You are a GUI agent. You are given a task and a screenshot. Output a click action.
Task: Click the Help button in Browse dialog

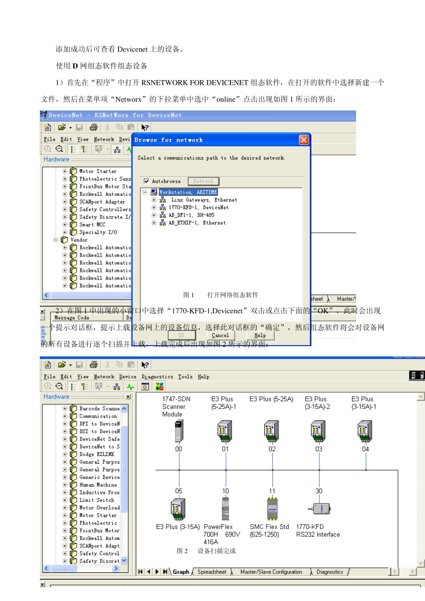click(260, 335)
